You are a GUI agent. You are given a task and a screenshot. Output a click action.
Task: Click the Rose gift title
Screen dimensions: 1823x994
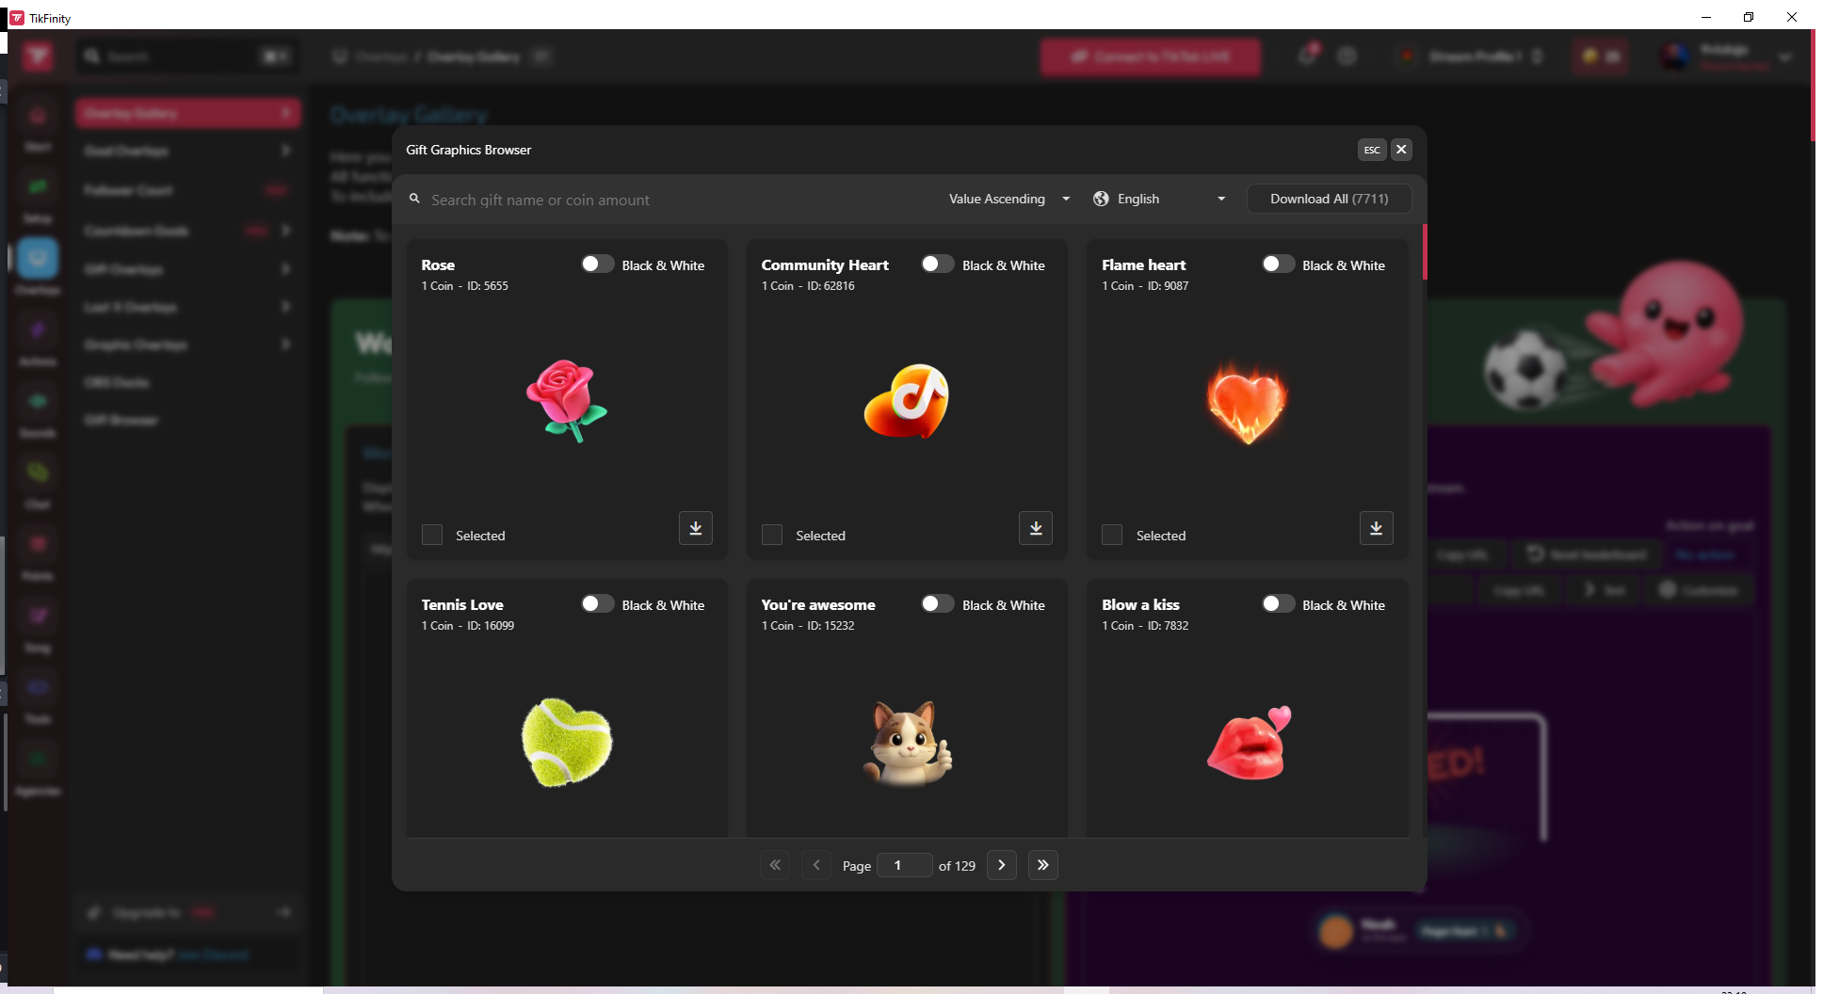click(x=438, y=265)
